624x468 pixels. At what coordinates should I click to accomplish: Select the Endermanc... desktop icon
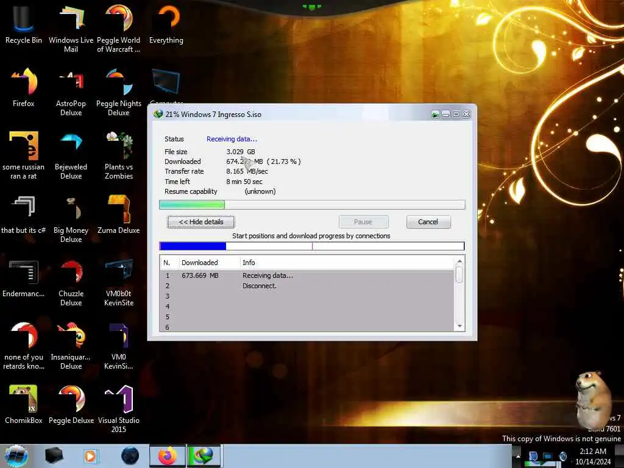(24, 278)
